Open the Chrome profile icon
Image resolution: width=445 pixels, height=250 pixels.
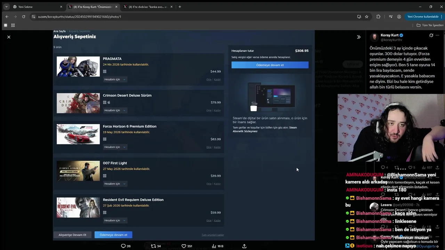click(x=399, y=16)
